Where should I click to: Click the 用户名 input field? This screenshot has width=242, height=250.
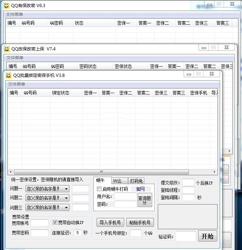tap(126, 196)
